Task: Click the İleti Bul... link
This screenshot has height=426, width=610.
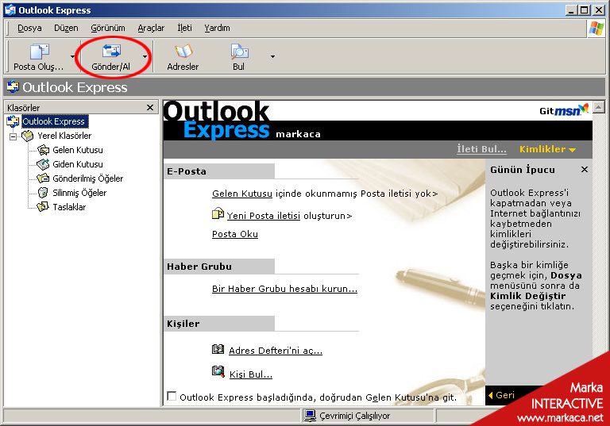Action: (481, 149)
